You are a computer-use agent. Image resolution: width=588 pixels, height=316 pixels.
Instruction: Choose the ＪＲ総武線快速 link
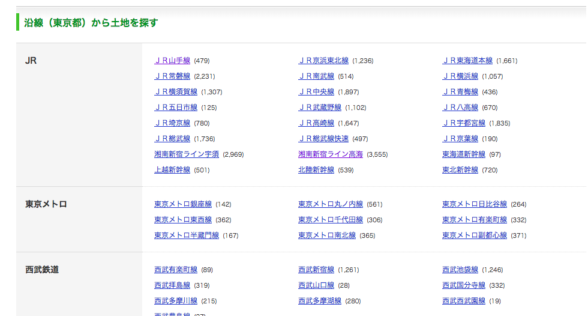pyautogui.click(x=323, y=139)
